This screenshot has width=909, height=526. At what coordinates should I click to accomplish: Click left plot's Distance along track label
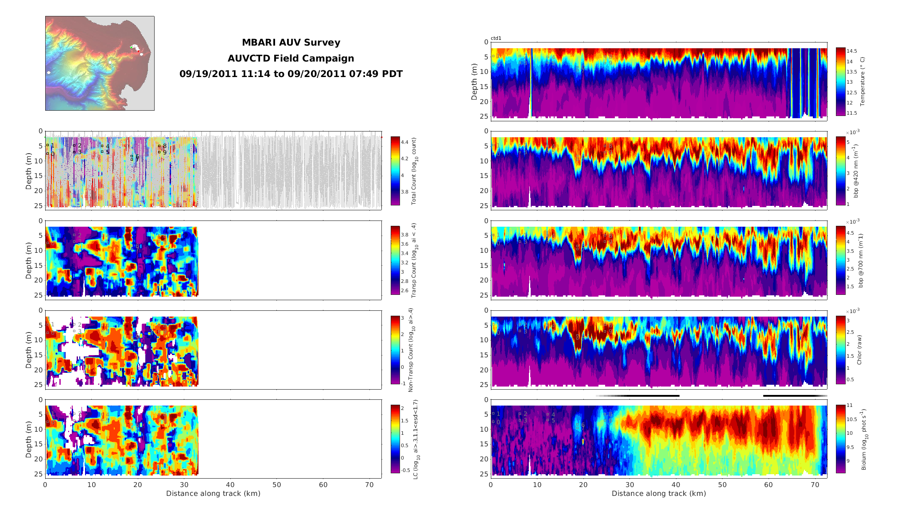(213, 493)
